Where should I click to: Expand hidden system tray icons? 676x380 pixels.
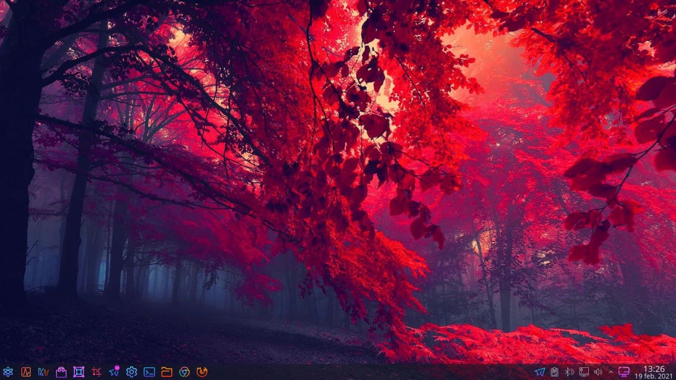611,372
